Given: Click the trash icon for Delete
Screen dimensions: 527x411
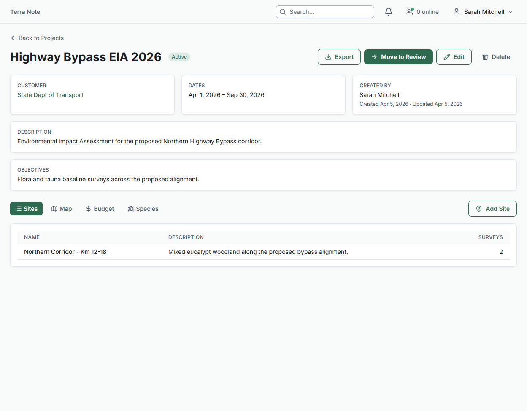Looking at the screenshot, I should point(485,57).
